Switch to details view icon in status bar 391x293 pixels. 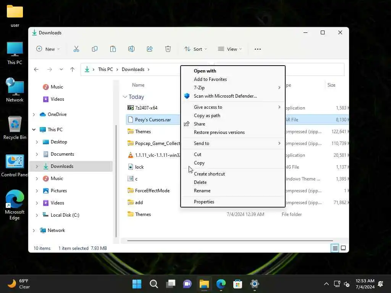pos(335,248)
